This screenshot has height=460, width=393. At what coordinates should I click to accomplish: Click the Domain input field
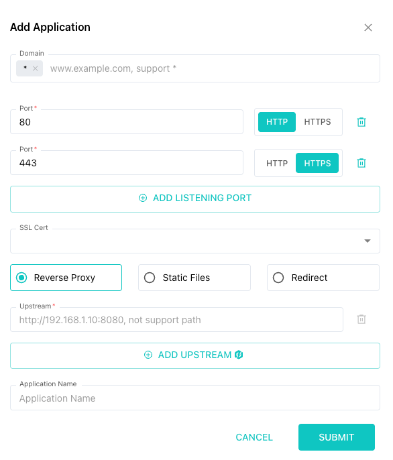[213, 68]
